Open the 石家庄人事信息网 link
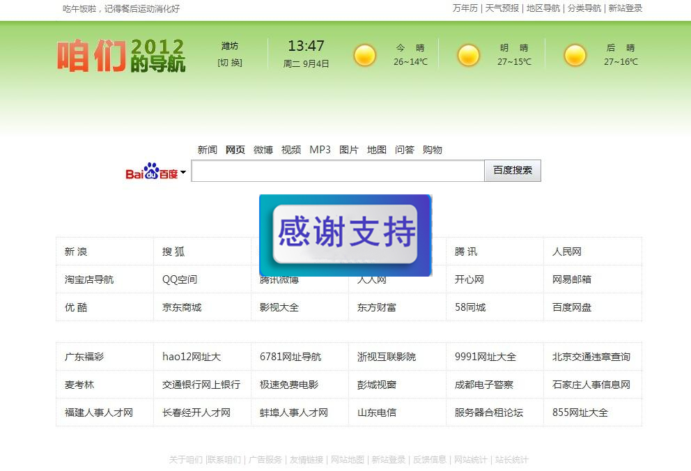 [591, 384]
